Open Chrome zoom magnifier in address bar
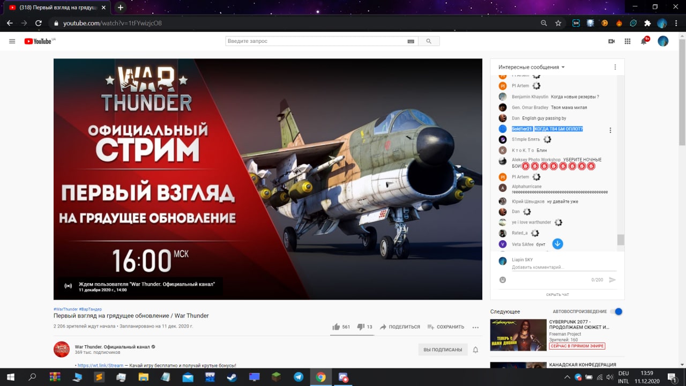Viewport: 686px width, 386px height. (x=544, y=23)
